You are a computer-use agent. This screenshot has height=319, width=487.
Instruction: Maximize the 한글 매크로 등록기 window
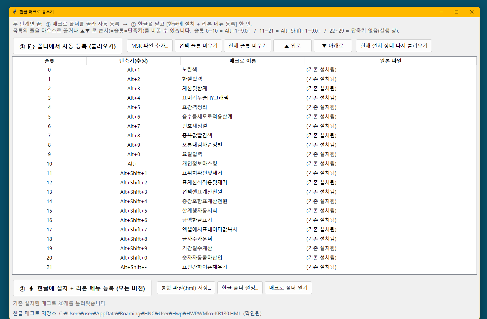[456, 12]
